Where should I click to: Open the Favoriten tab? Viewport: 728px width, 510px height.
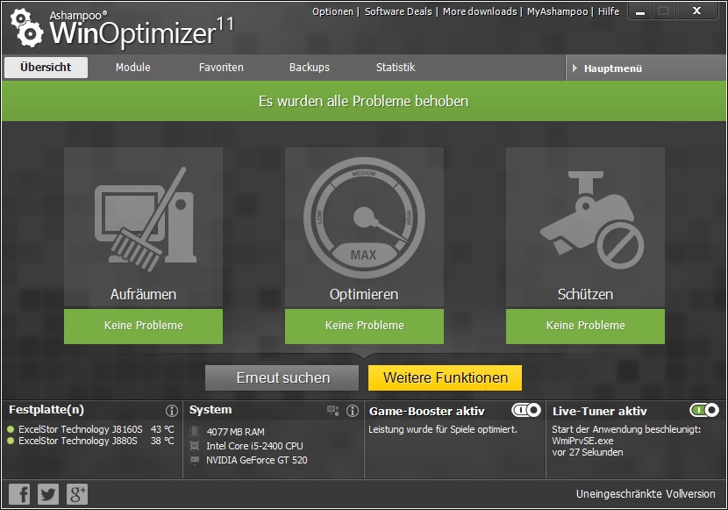point(221,68)
